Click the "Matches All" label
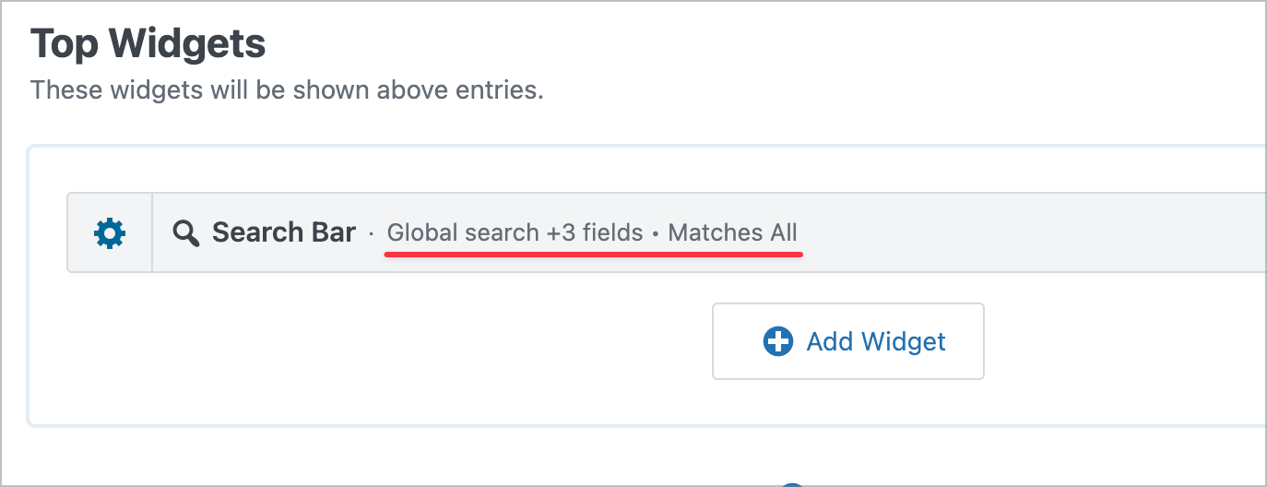Image resolution: width=1267 pixels, height=487 pixels. pos(732,232)
